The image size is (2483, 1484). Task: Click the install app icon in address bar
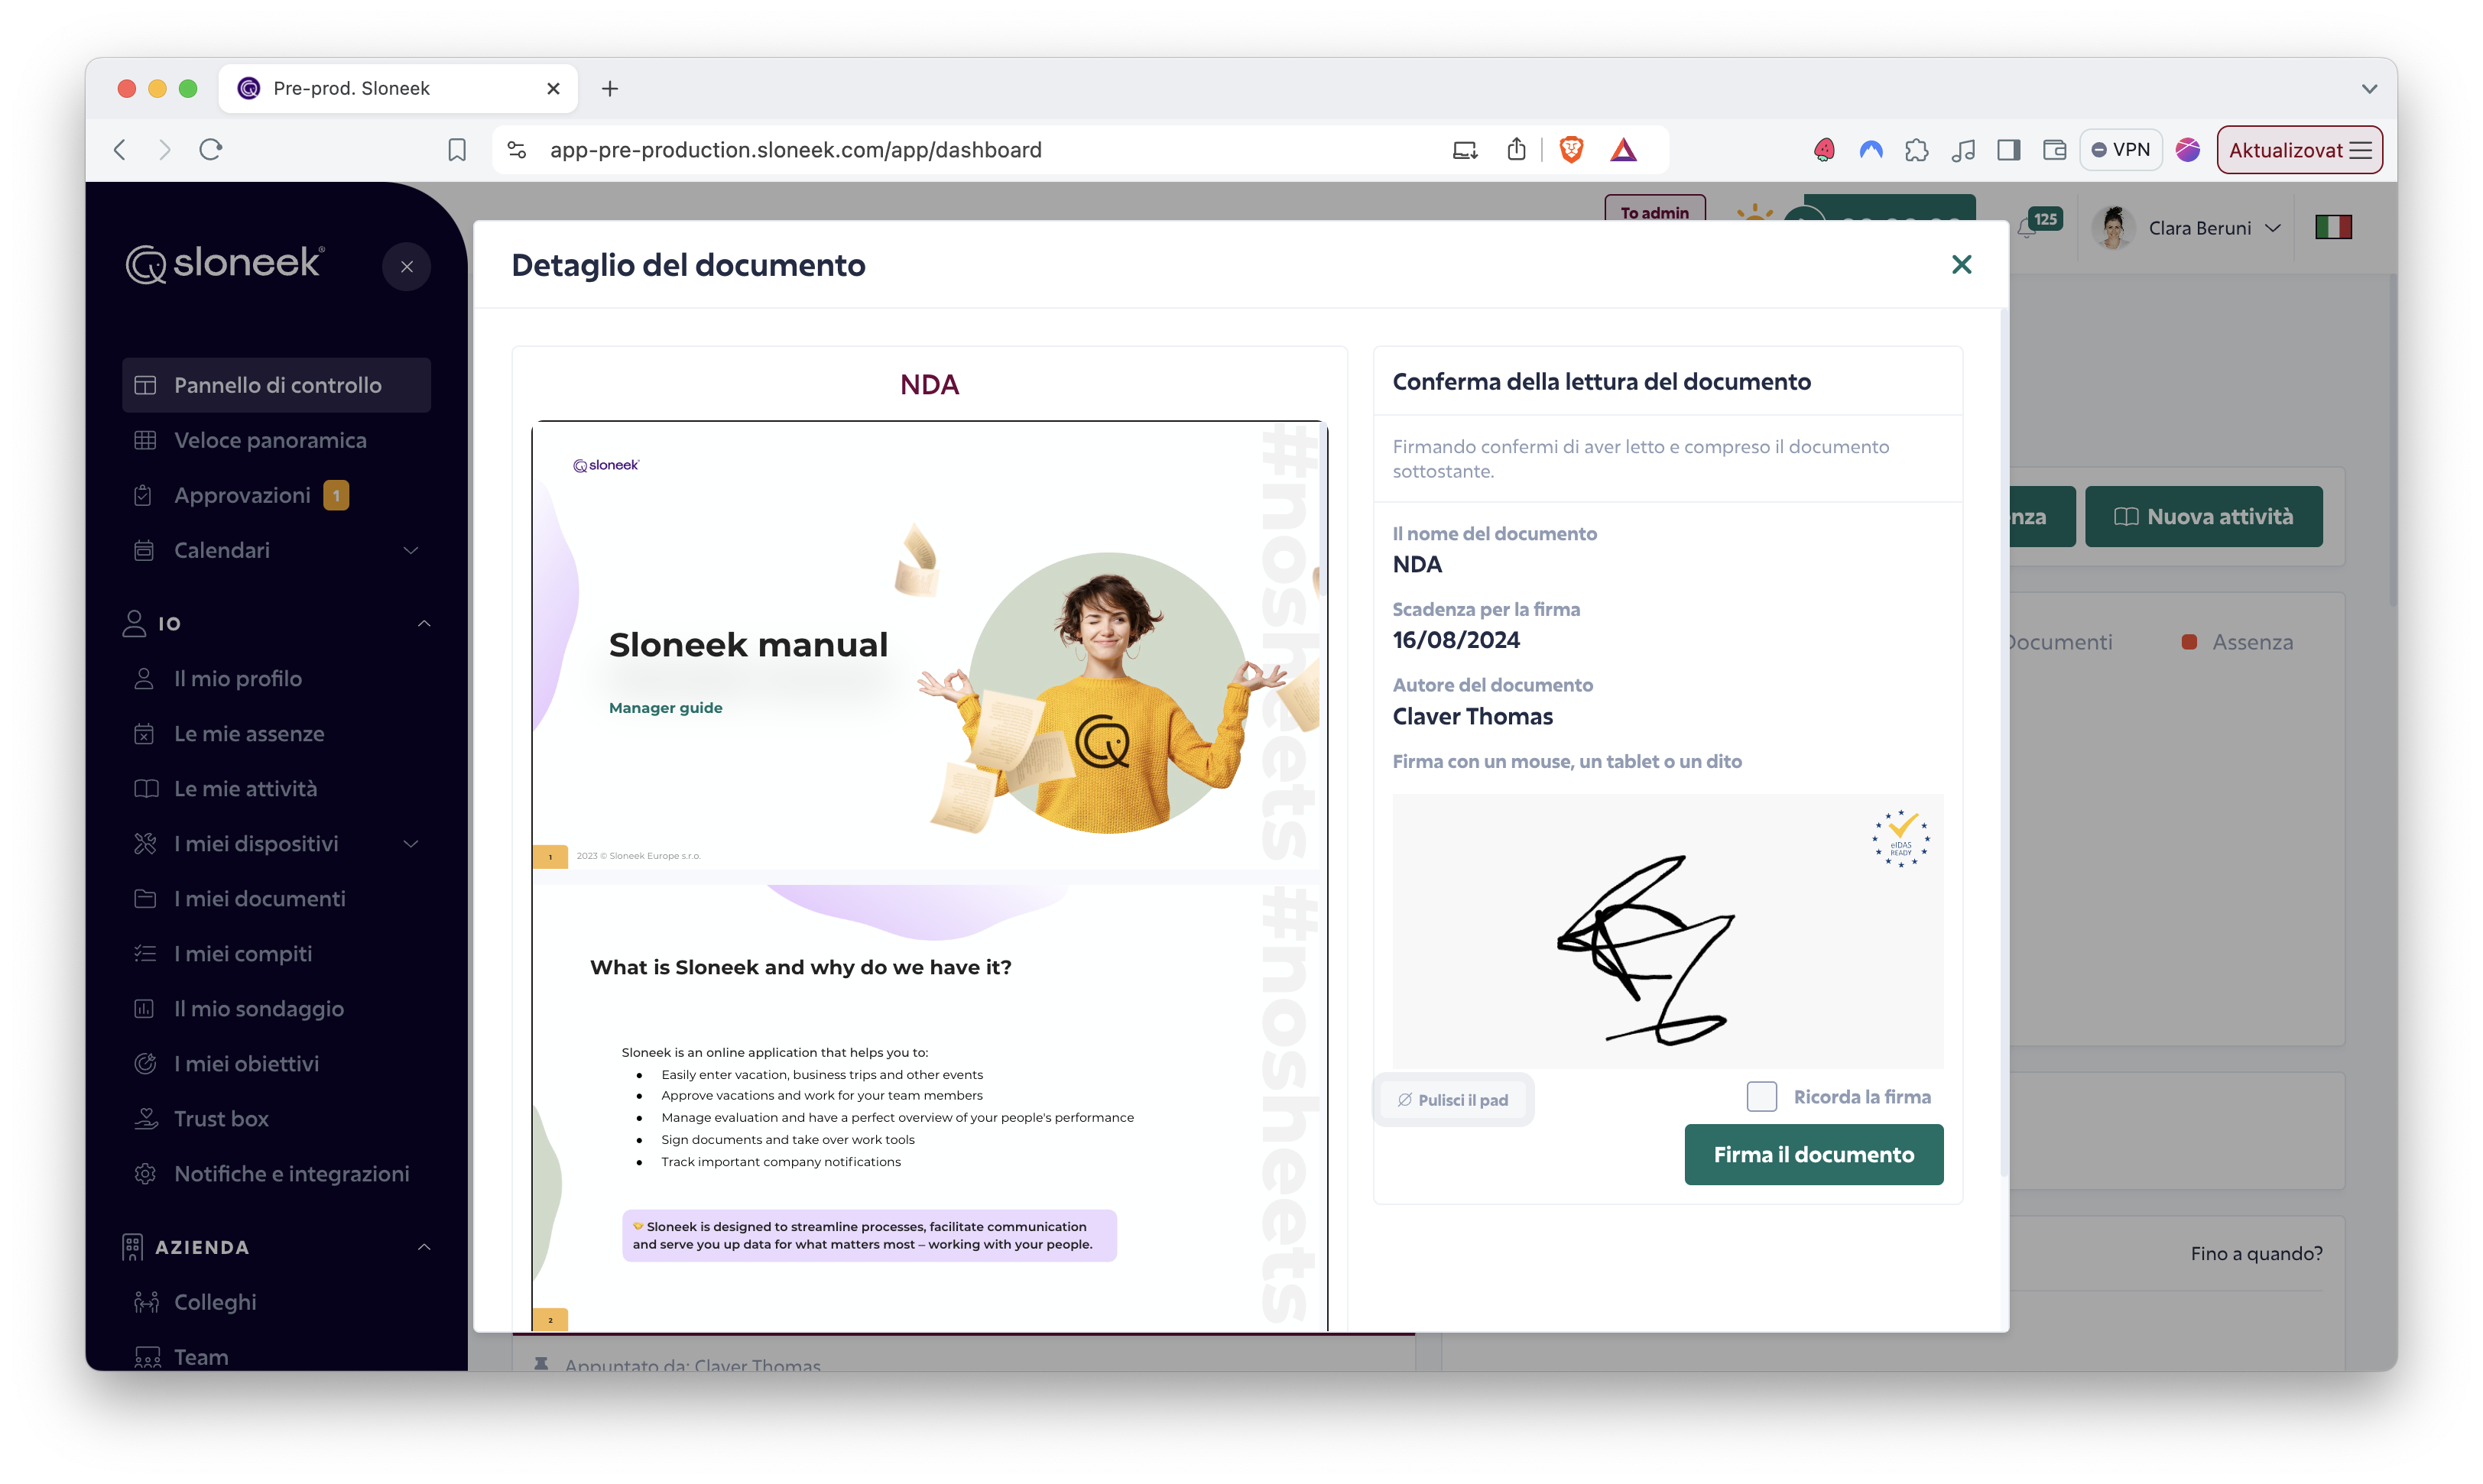(x=1465, y=150)
